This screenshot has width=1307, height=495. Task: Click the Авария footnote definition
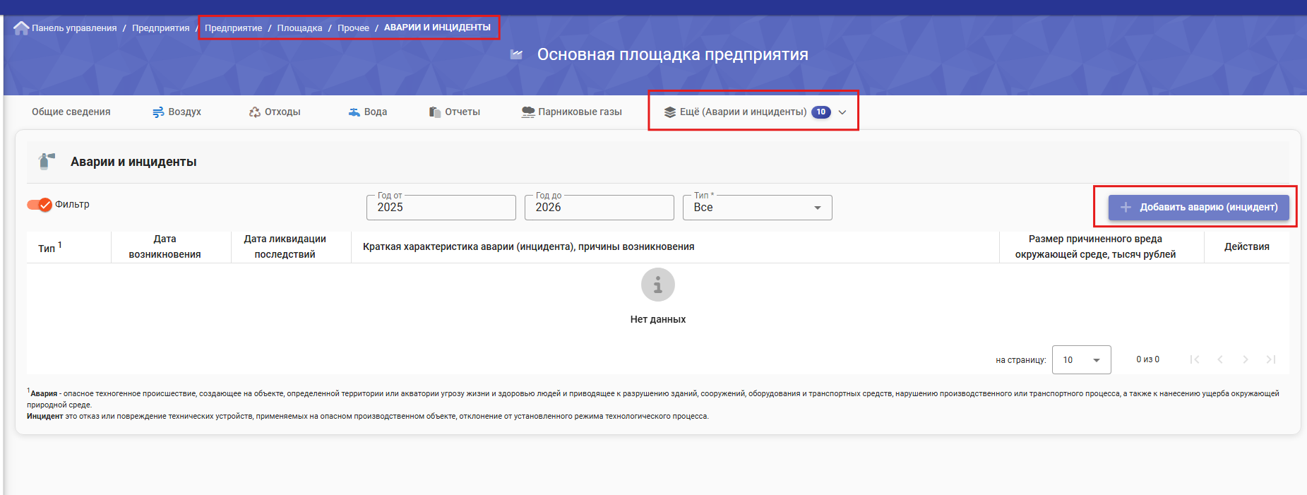653,399
